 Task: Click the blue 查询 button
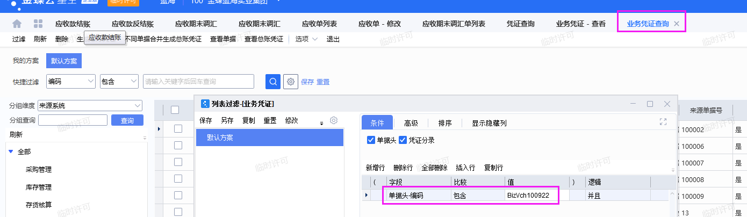[127, 120]
